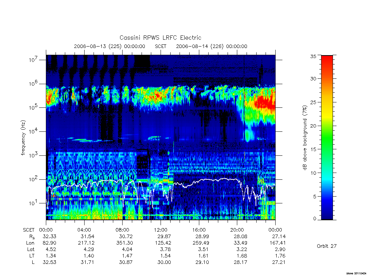
Task: Click Lat value '2.90'
Action: click(x=280, y=249)
